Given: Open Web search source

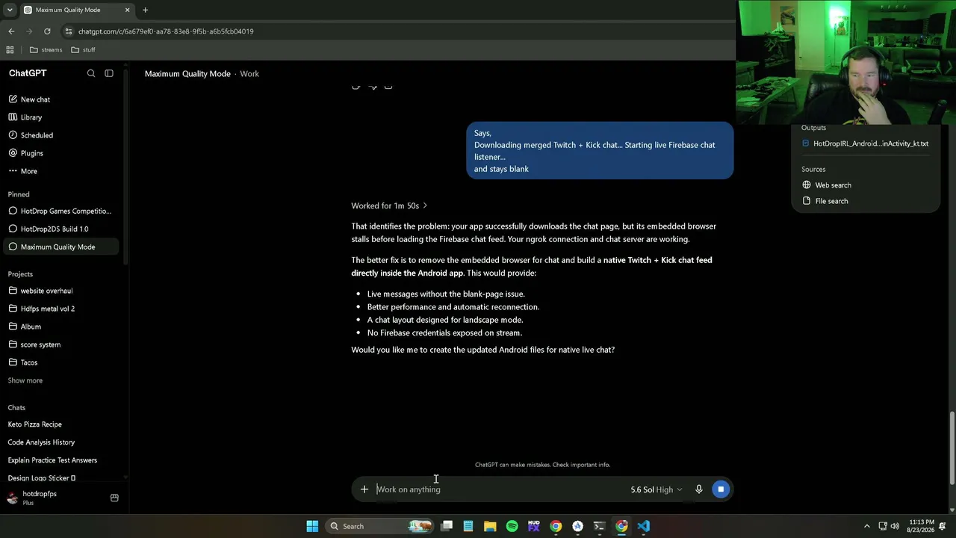Looking at the screenshot, I should (x=827, y=185).
